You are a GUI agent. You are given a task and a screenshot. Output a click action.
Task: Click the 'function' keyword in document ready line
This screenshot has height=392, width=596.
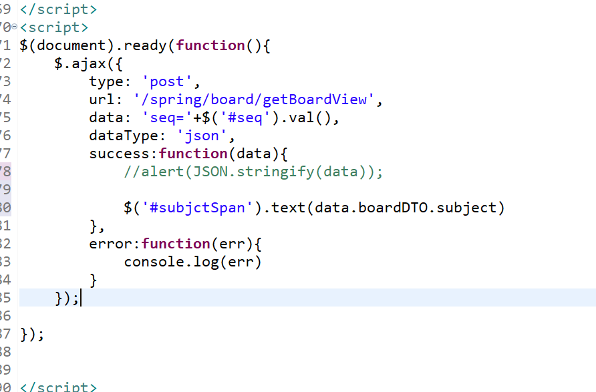point(210,45)
